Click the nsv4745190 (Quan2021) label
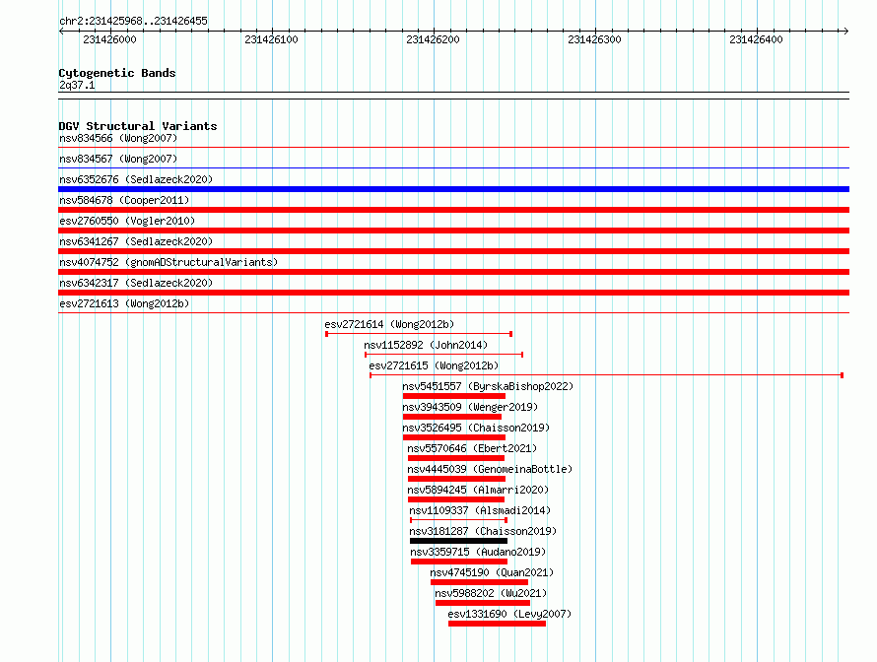 pyautogui.click(x=492, y=572)
